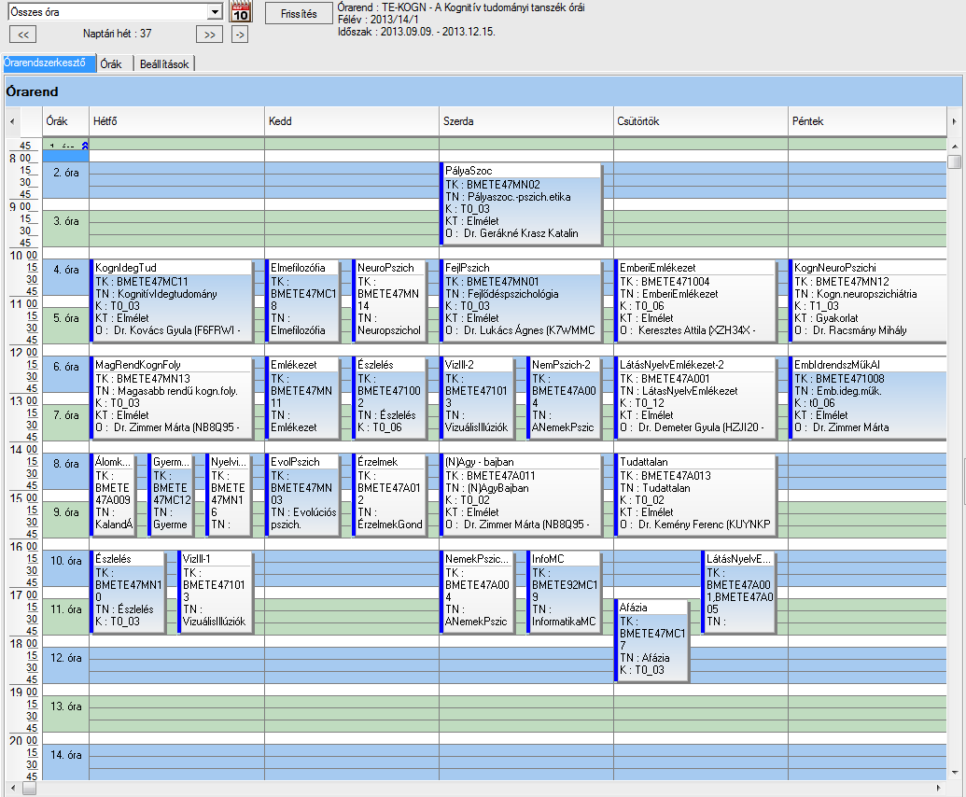Select the Észlelés class block on Kedd
The image size is (966, 797).
[389, 398]
